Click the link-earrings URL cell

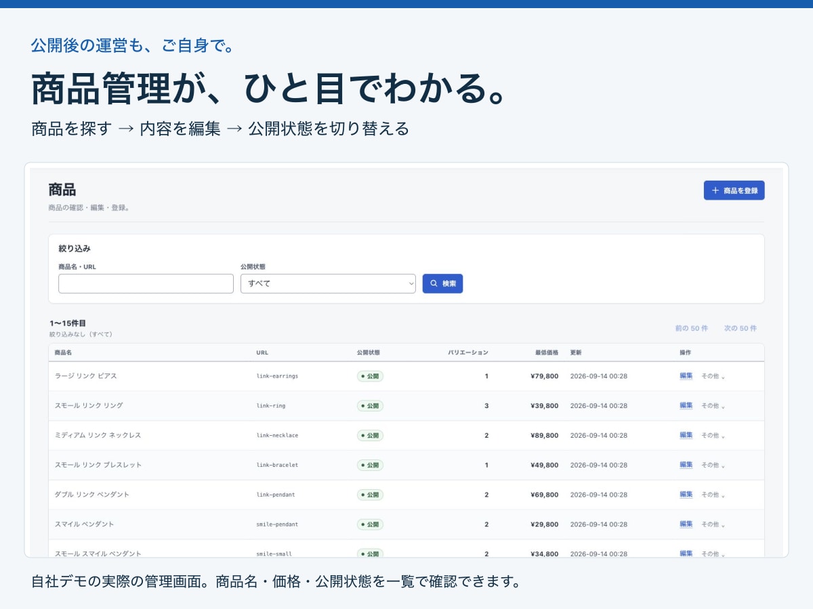point(277,376)
